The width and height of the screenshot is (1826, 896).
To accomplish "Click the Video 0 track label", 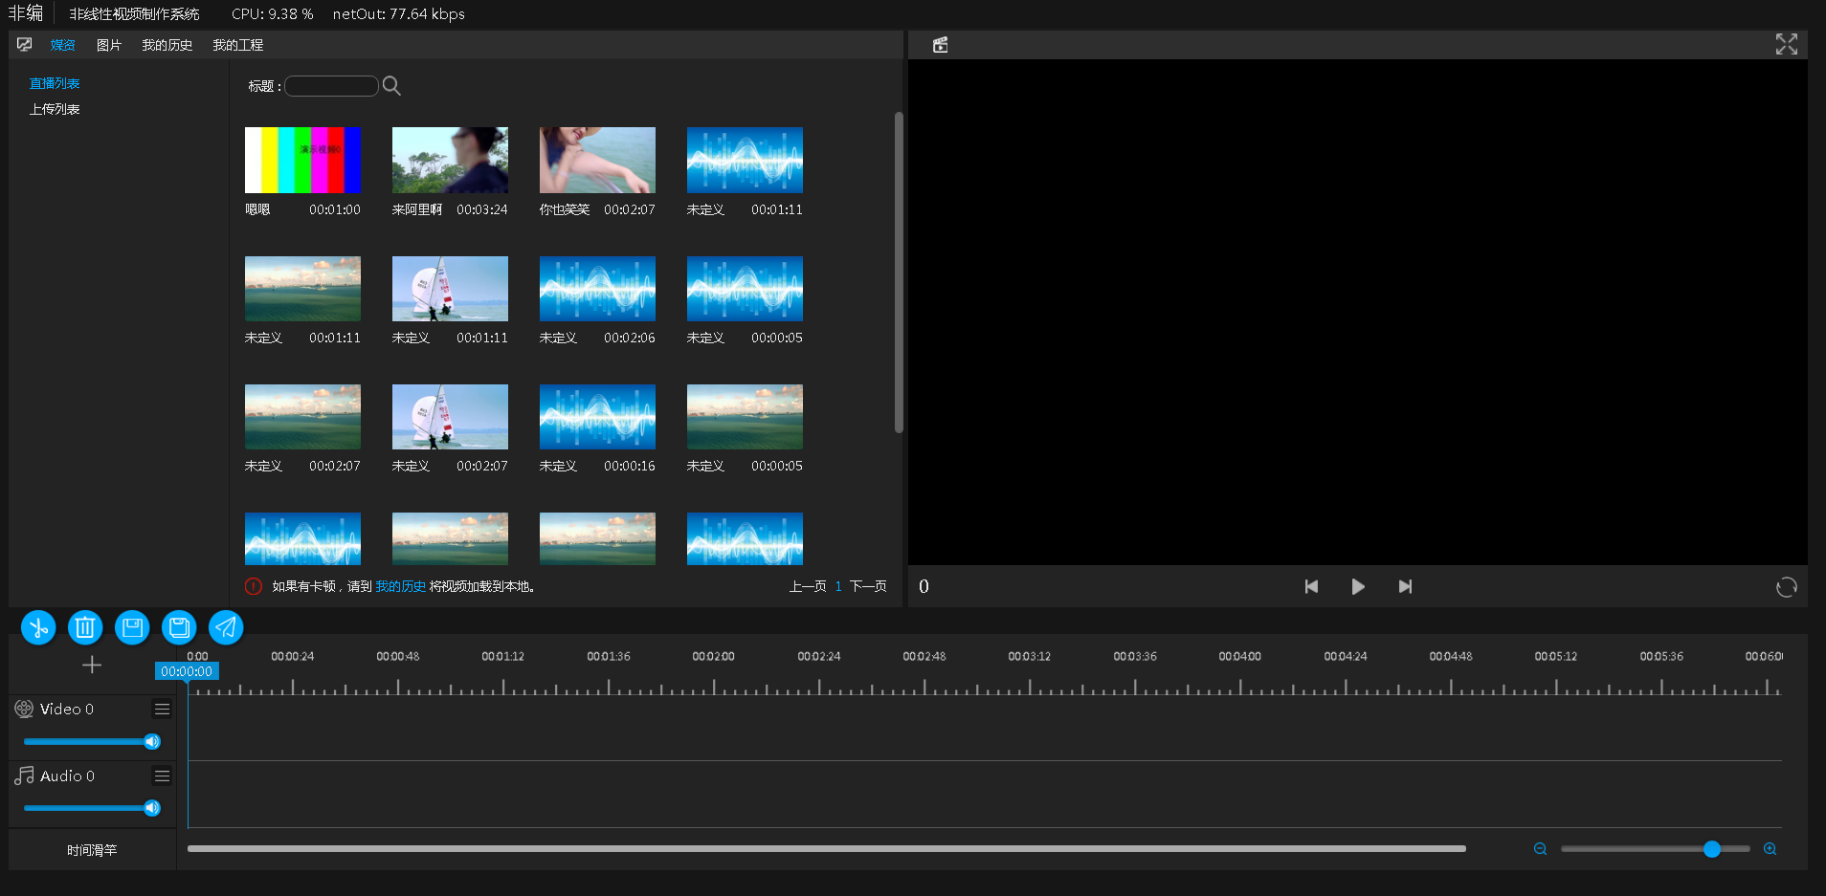I will point(67,709).
